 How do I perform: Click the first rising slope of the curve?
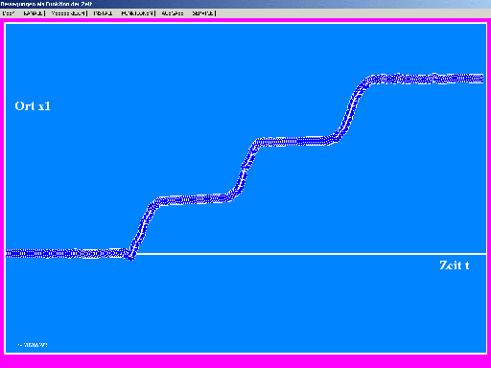[x=142, y=227]
